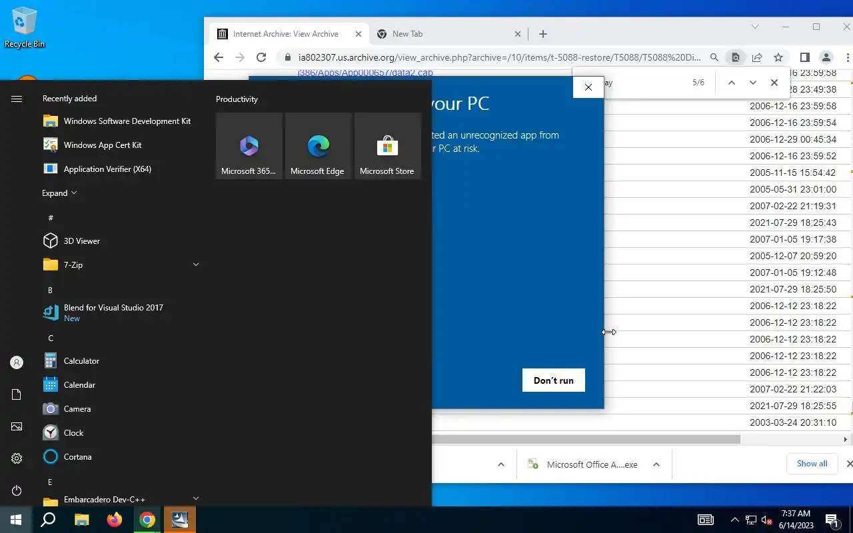Click the 5/6 find results counter
The width and height of the screenshot is (853, 533).
point(698,83)
